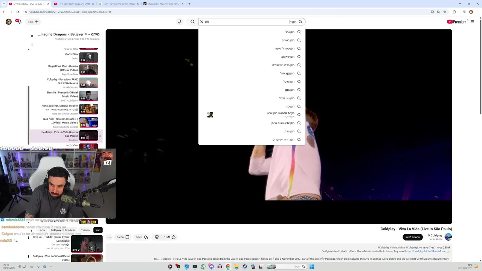Image resolution: width=482 pixels, height=271 pixels.
Task: Save the video with bookmark button
Action: pyautogui.click(x=123, y=237)
